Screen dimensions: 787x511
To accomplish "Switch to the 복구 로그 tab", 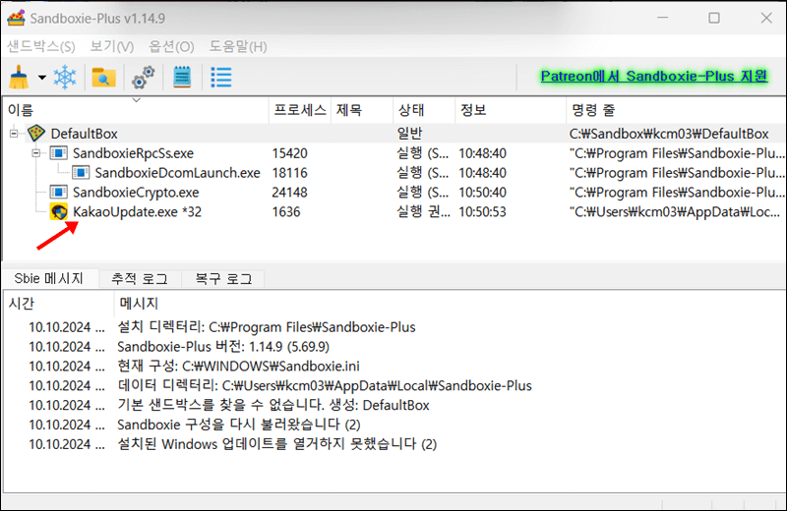I will (223, 279).
